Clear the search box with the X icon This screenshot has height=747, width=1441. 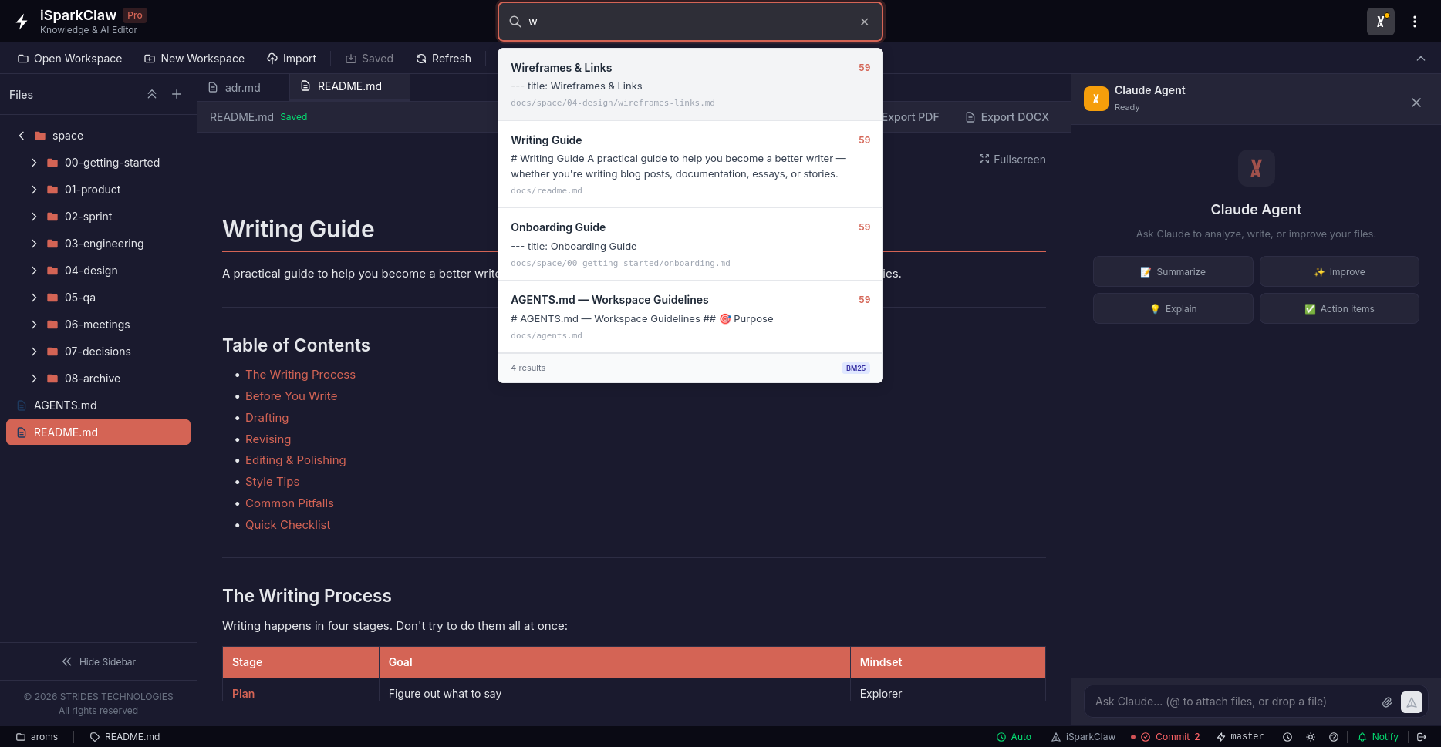coord(864,22)
